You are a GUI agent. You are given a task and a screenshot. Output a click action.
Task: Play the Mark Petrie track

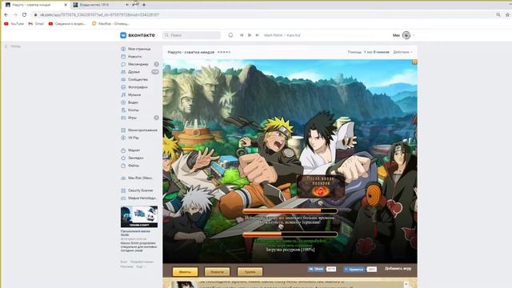tap(250, 35)
